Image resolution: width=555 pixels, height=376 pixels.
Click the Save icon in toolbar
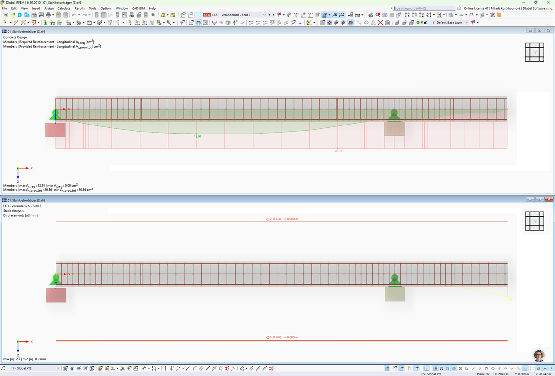pos(41,15)
